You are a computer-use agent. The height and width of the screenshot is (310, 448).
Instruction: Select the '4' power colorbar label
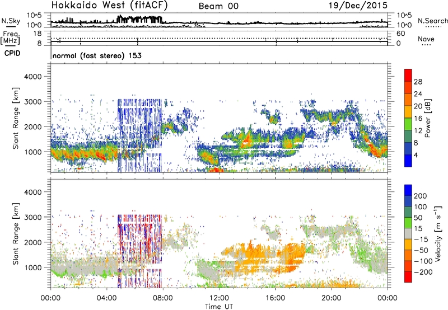point(416,156)
